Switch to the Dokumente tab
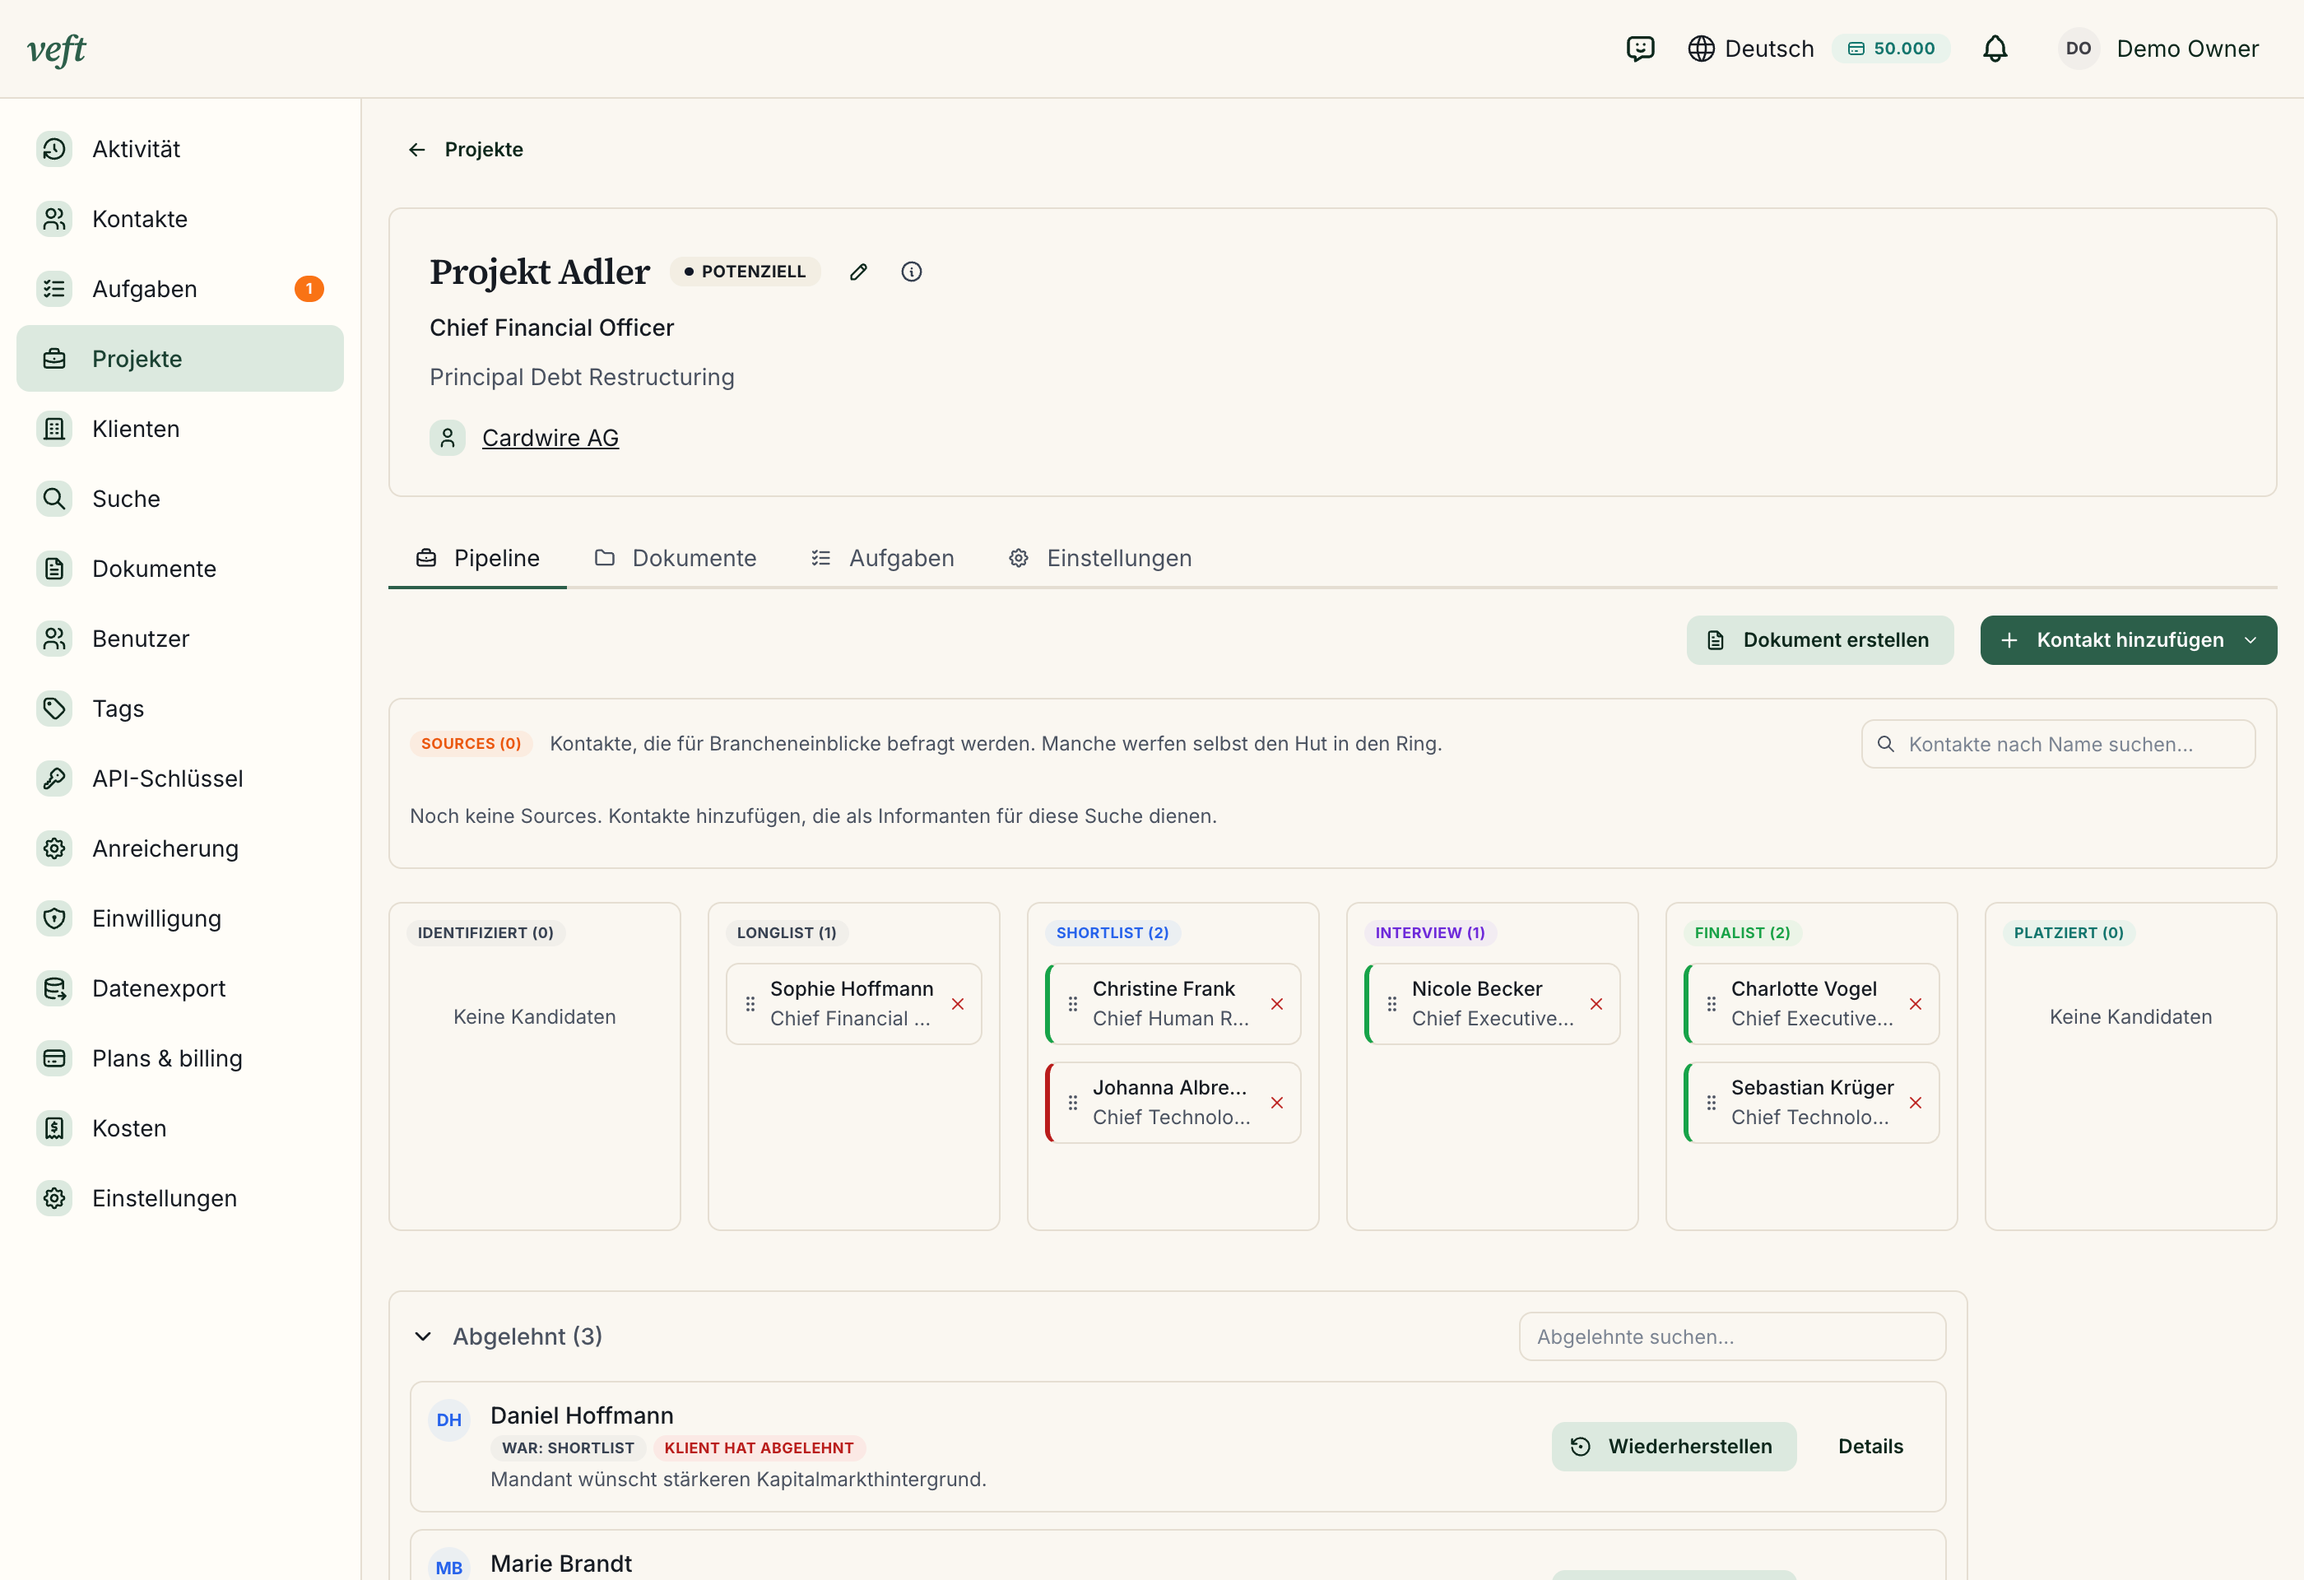The height and width of the screenshot is (1580, 2304). click(675, 558)
